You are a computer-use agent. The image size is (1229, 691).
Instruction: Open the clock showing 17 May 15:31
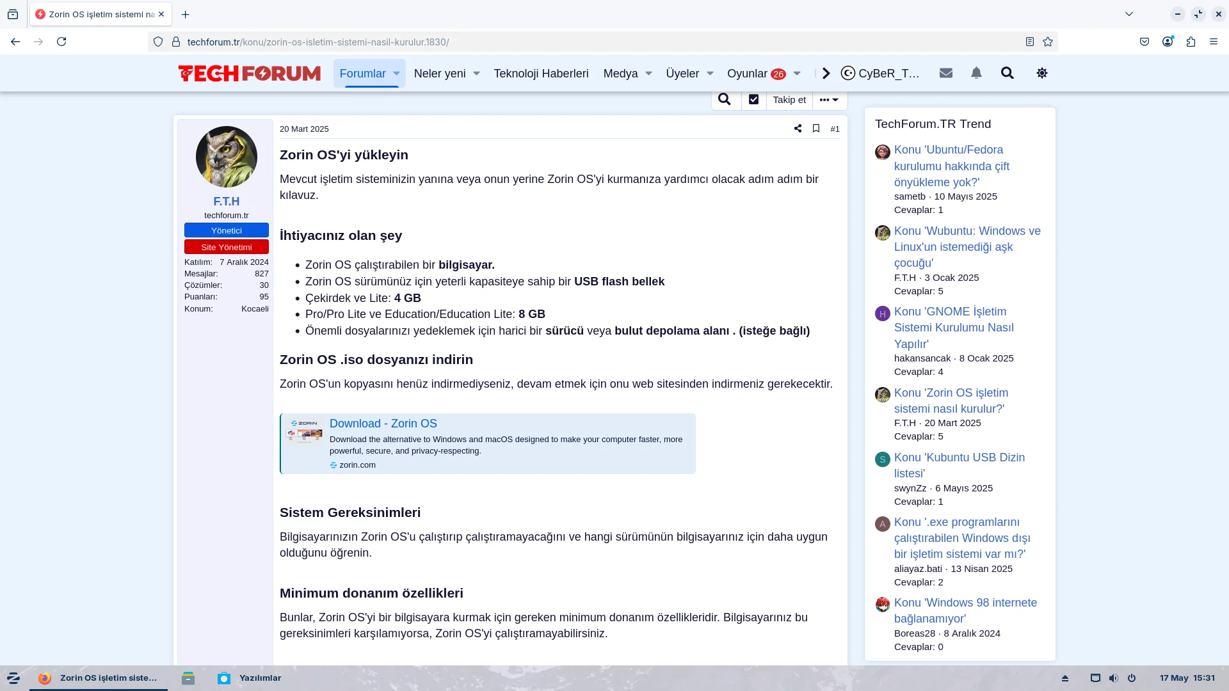[1187, 678]
